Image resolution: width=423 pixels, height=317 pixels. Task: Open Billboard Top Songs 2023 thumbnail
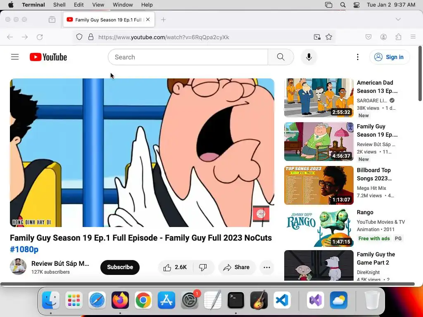tap(319, 185)
